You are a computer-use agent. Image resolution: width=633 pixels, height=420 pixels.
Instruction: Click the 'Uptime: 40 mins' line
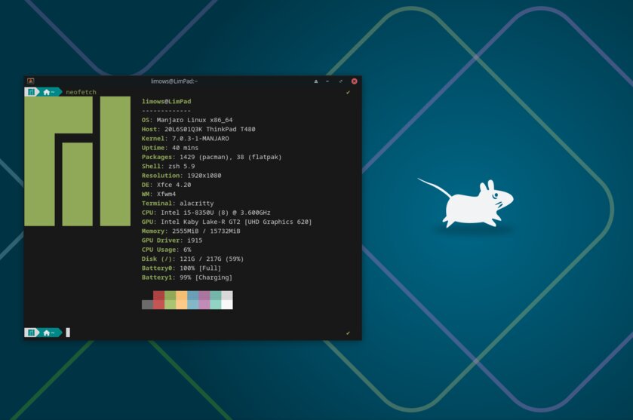pos(170,148)
